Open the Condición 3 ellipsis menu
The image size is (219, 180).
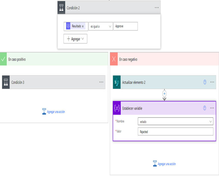pyautogui.click(x=101, y=82)
